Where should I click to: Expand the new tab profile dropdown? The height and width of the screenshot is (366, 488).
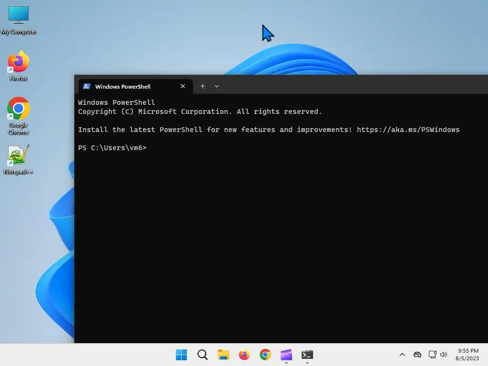click(217, 86)
